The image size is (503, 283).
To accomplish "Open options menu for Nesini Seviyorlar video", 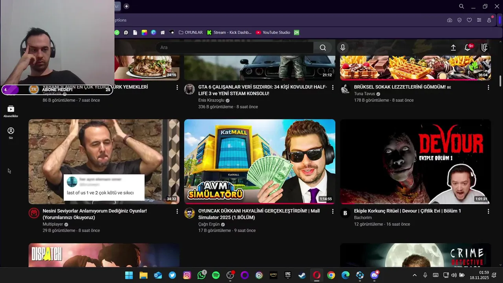I will click(x=177, y=211).
